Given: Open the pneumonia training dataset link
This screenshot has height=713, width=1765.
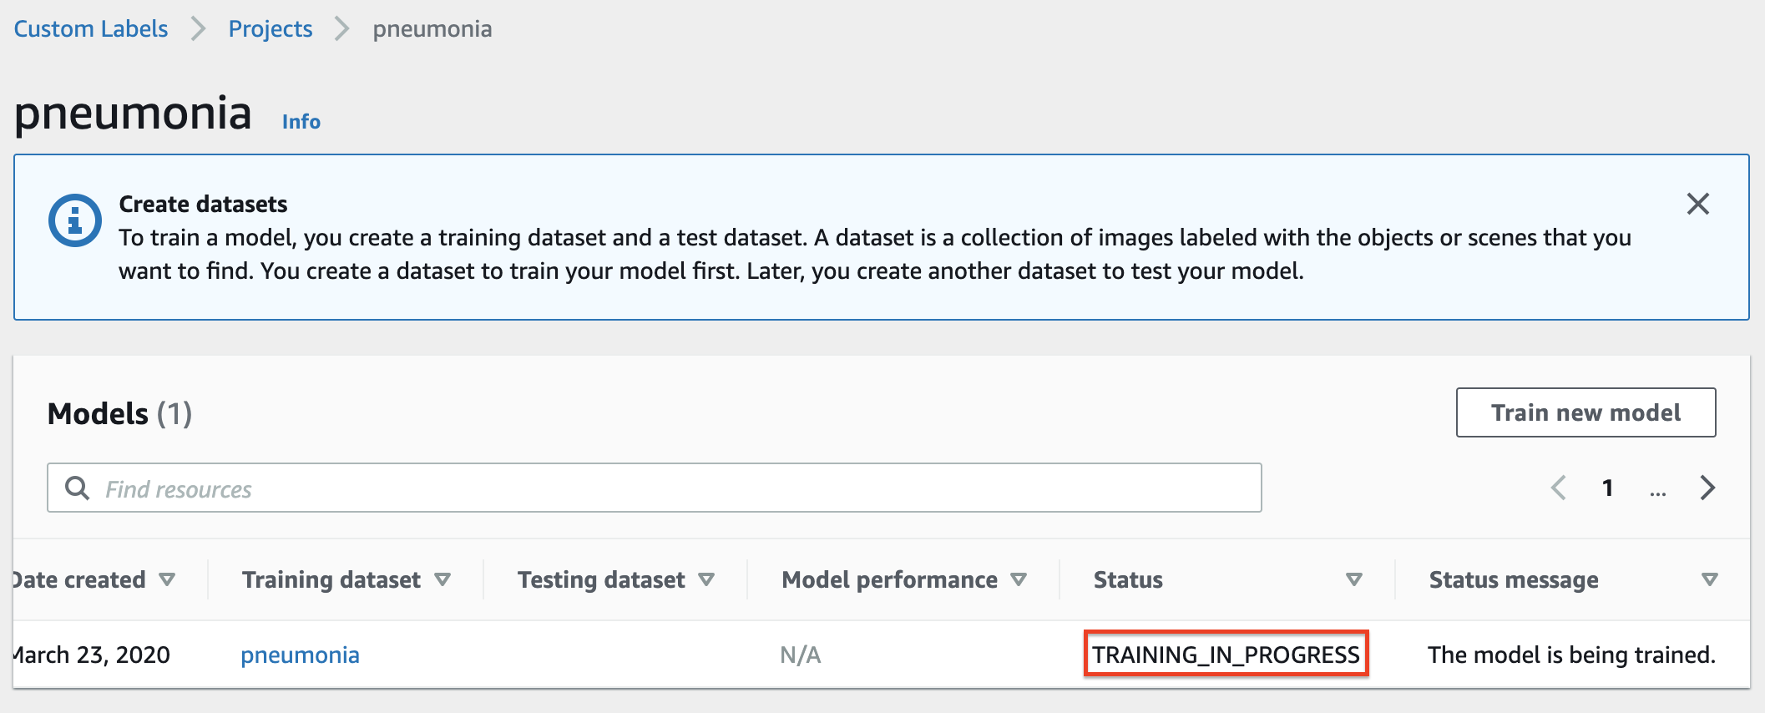Looking at the screenshot, I should tap(300, 655).
